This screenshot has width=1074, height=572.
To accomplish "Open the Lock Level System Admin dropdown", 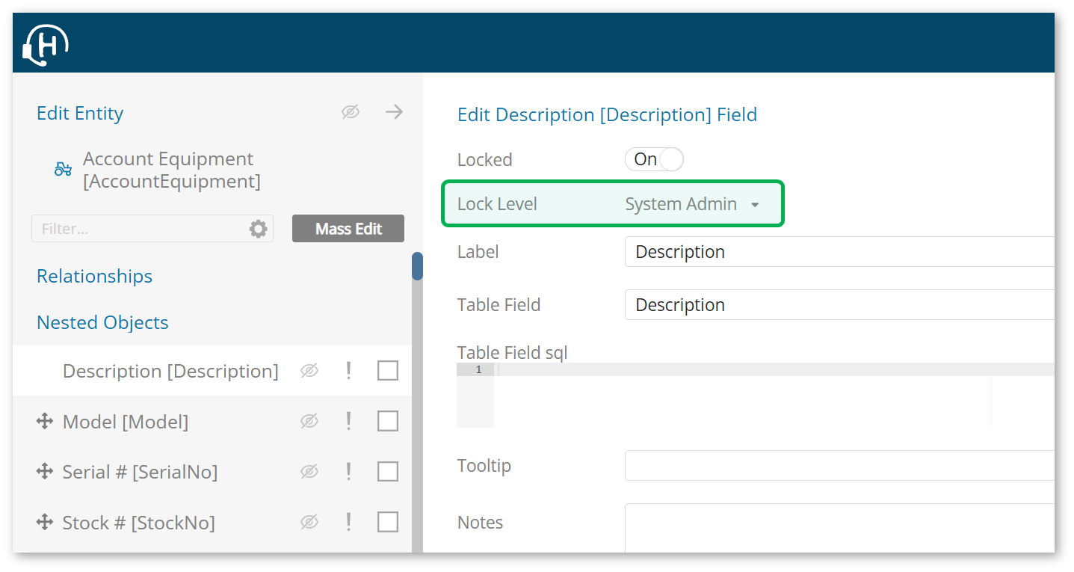I will point(692,204).
